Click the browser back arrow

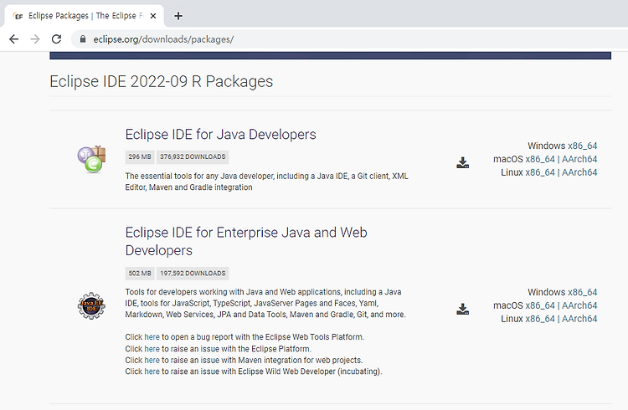[14, 38]
